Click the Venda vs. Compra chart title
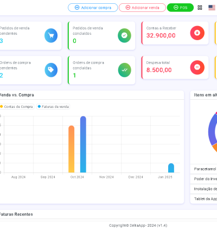 click(x=17, y=95)
